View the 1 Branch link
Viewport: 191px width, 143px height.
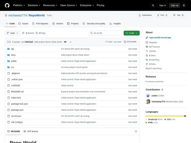[x=28, y=33]
